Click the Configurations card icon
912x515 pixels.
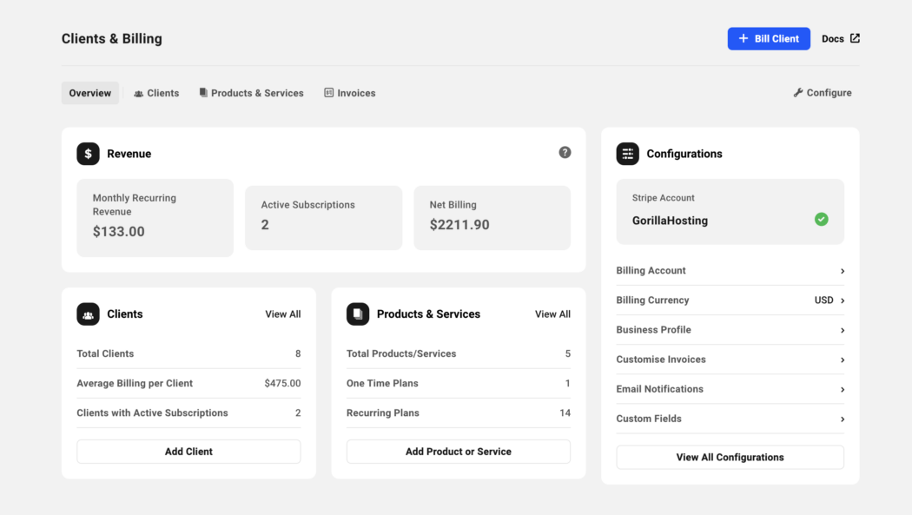(627, 153)
